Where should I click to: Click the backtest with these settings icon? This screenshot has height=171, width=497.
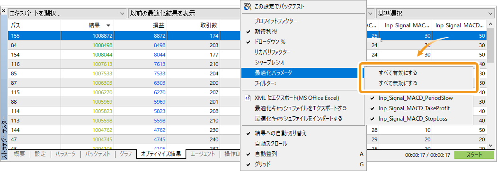[x=247, y=6]
